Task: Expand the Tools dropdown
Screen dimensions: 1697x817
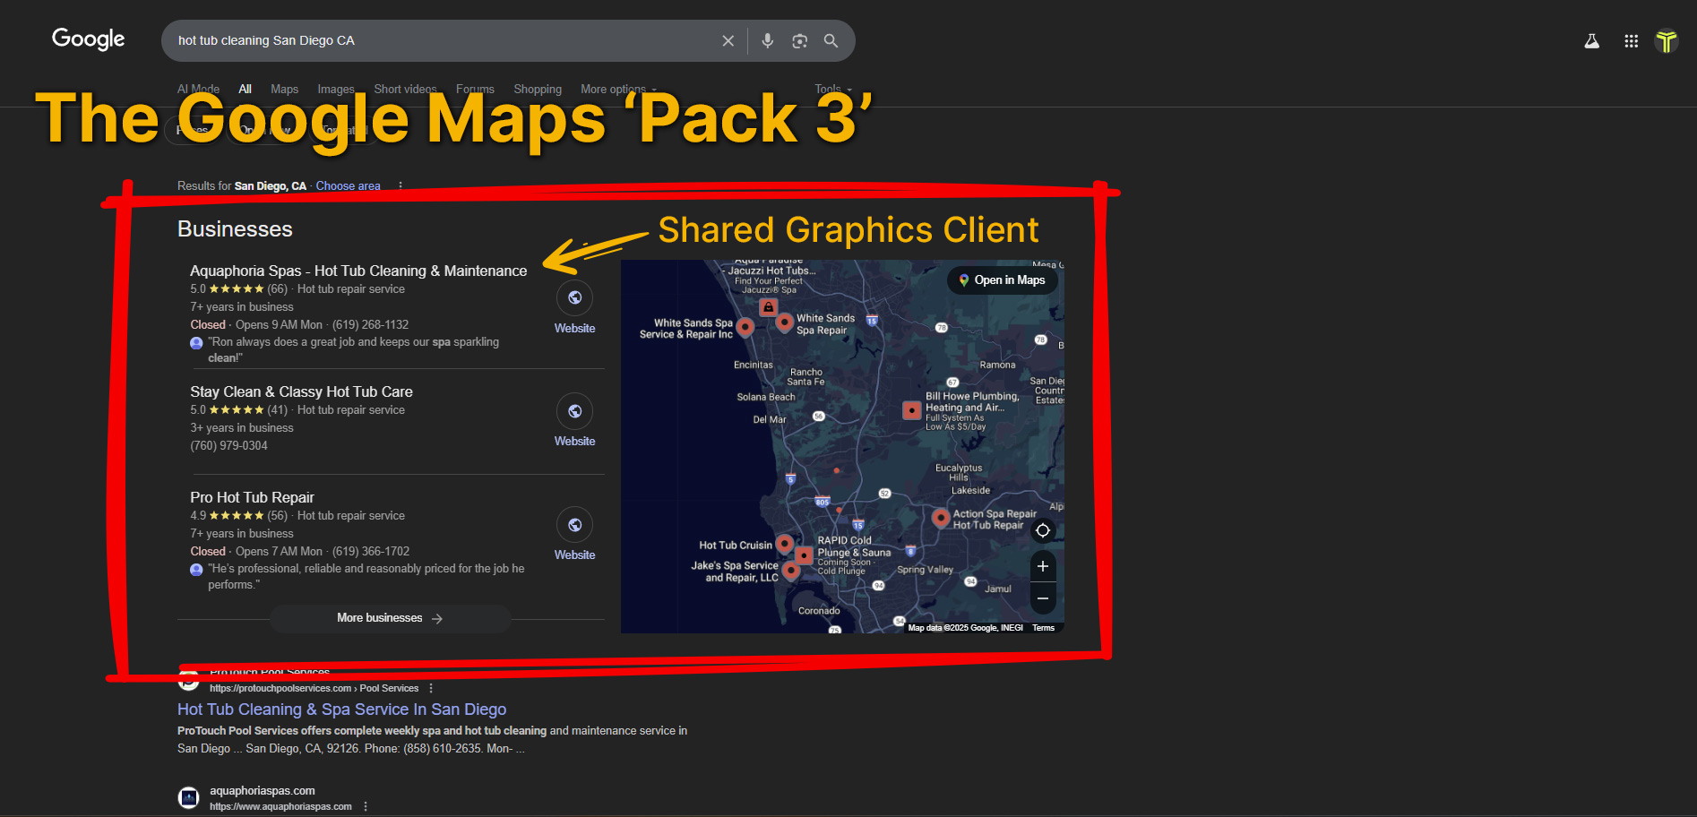Action: coord(833,89)
